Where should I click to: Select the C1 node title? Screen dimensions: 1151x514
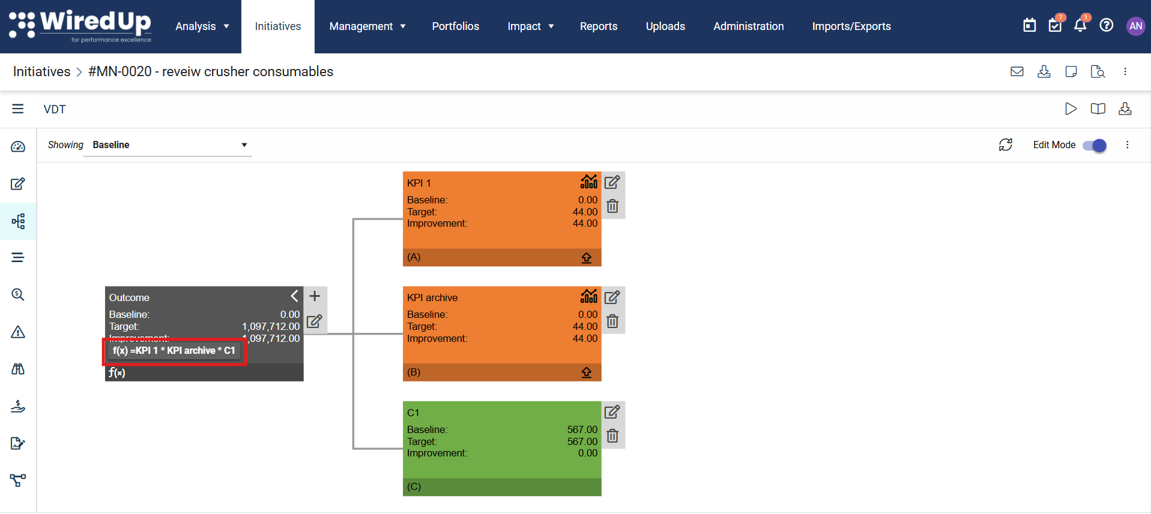pyautogui.click(x=413, y=413)
